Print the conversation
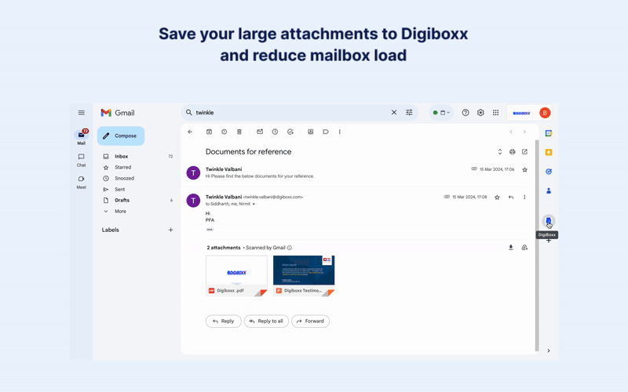This screenshot has height=392, width=628. click(513, 151)
